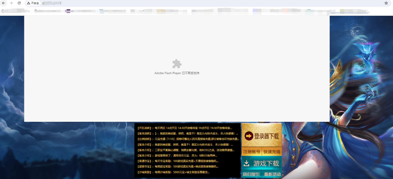Open the 【版本说明】 announcement row
Screen dimensions: 393x179
pos(187,134)
